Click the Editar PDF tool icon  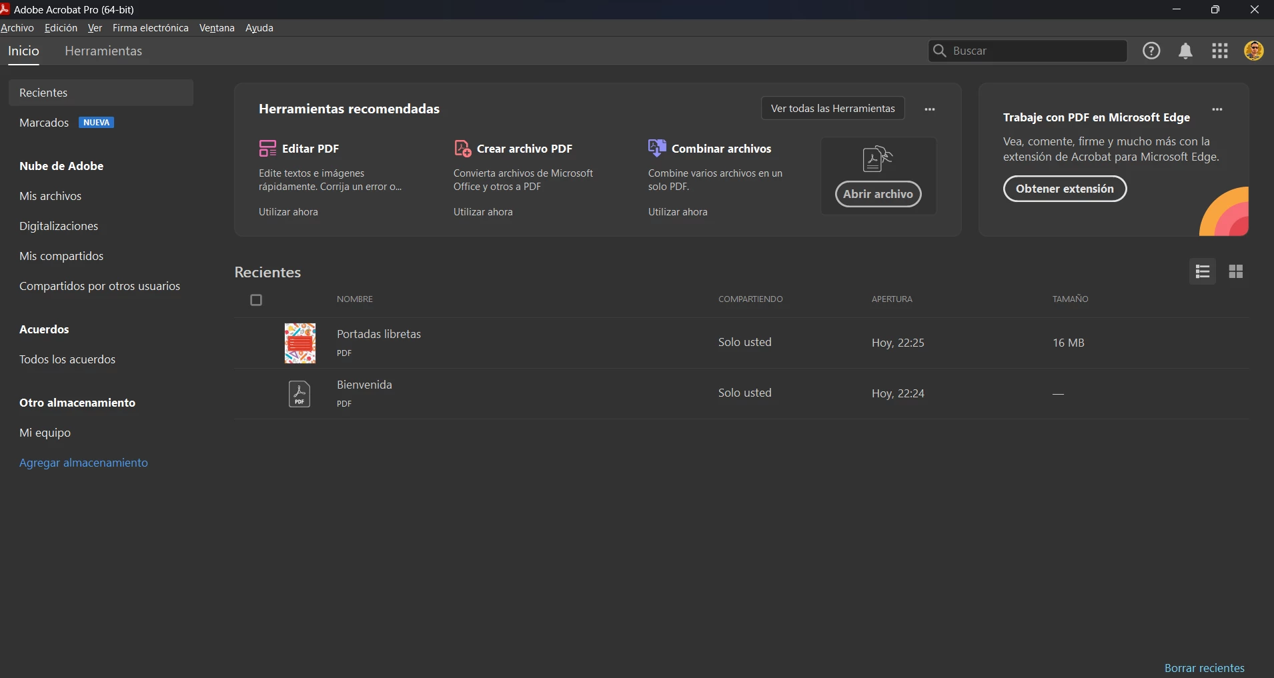pyautogui.click(x=267, y=148)
